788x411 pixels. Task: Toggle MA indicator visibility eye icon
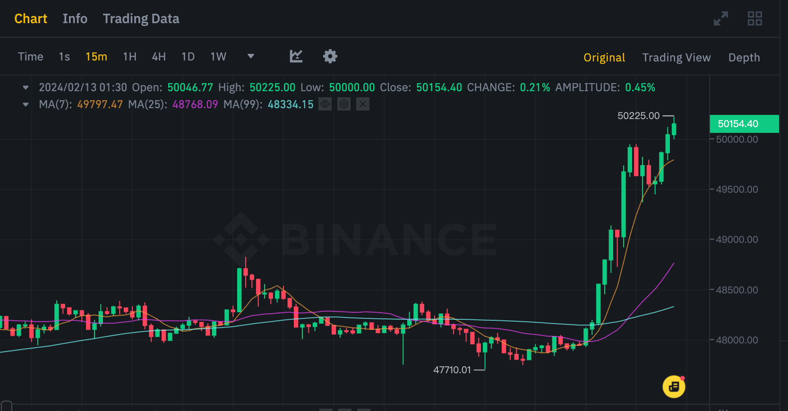(x=325, y=104)
